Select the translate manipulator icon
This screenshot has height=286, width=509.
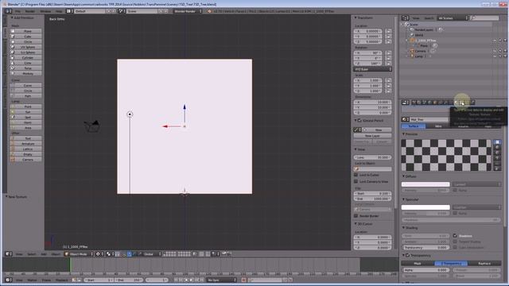coord(129,254)
